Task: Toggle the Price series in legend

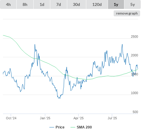Action: click(x=60, y=127)
